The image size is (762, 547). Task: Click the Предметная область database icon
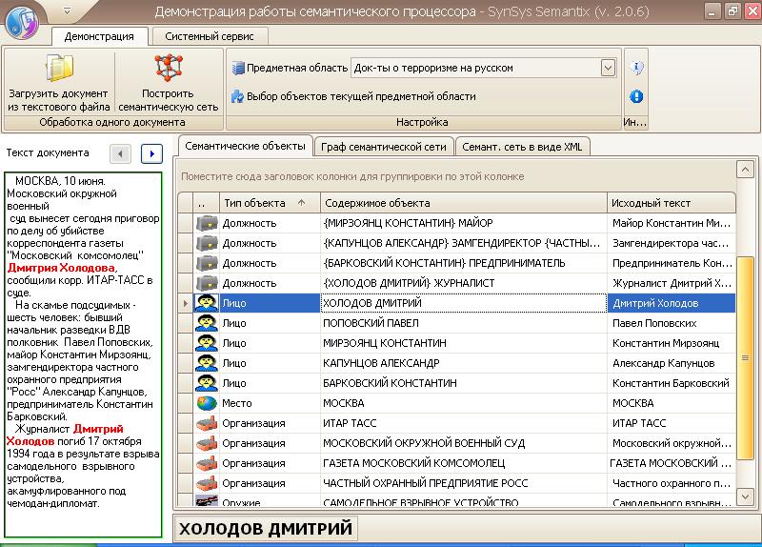pyautogui.click(x=238, y=68)
